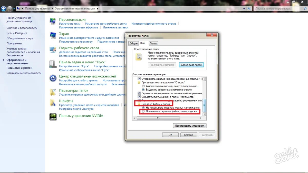Confirm the dialog with OK
Screen dimensions: 308x173
coord(170,135)
